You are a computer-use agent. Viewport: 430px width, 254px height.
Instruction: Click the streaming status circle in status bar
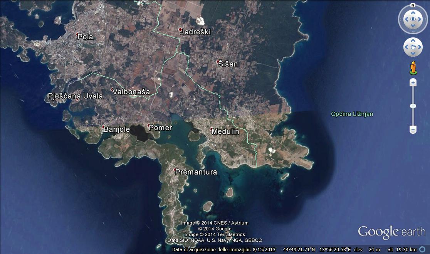pyautogui.click(x=423, y=249)
